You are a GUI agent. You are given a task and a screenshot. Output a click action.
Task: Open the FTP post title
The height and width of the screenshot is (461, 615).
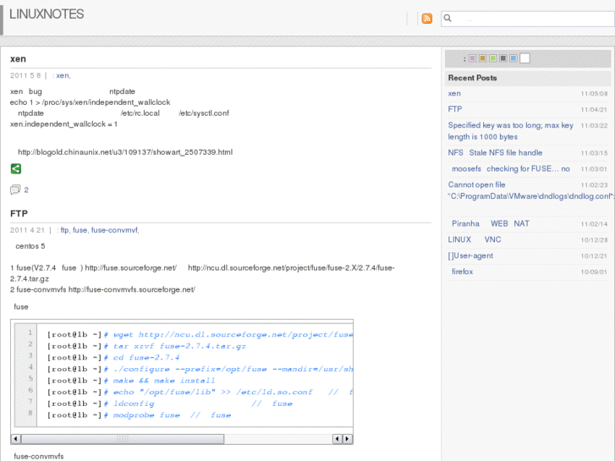[19, 213]
